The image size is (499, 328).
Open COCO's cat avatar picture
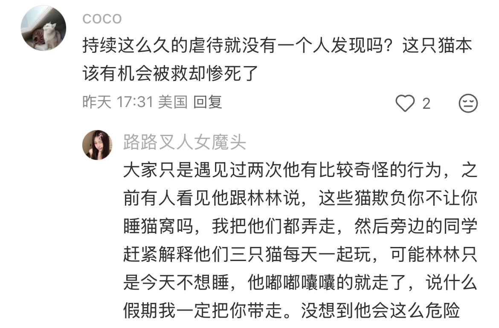[43, 28]
